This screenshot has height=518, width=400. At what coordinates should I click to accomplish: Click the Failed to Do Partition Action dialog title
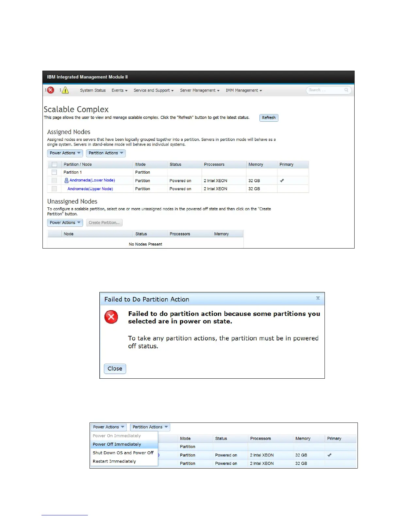pos(147,299)
